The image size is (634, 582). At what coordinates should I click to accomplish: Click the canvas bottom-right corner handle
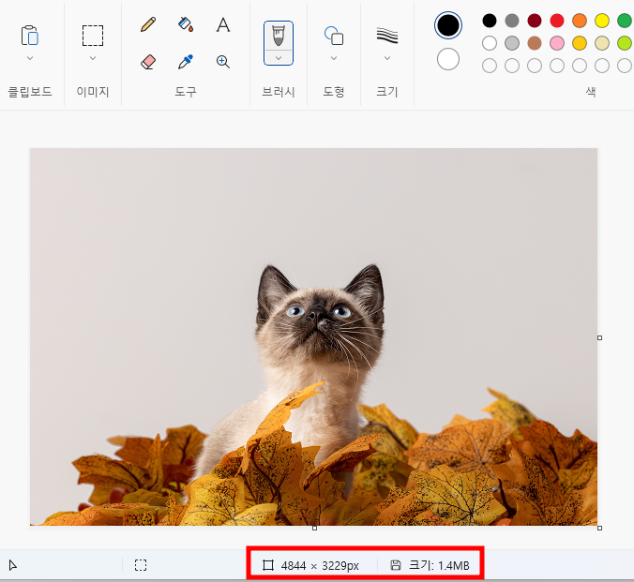(599, 528)
